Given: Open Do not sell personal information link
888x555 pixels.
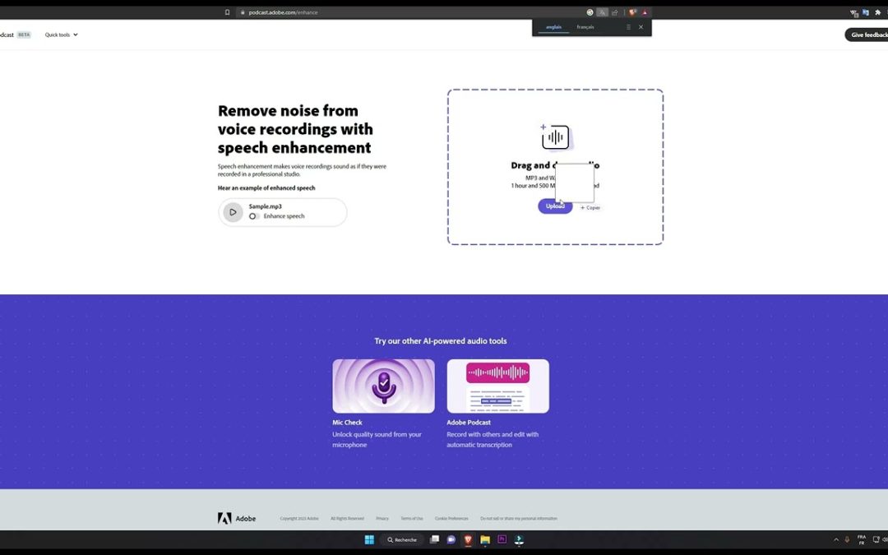Looking at the screenshot, I should [x=519, y=518].
